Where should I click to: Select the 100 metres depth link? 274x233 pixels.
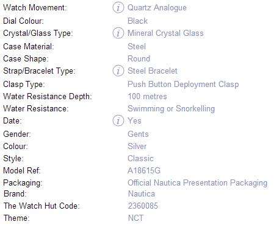(x=147, y=96)
